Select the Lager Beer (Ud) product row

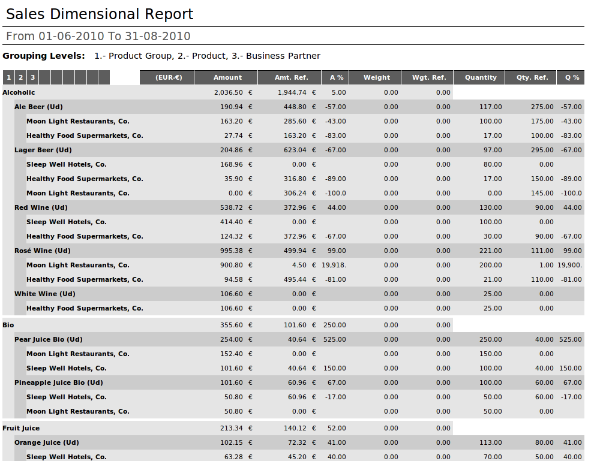[x=43, y=150]
